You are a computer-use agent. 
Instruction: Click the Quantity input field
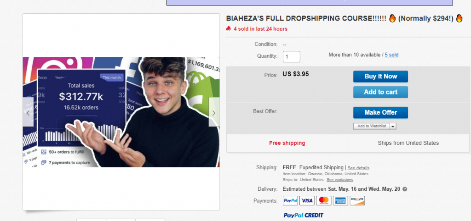292,56
